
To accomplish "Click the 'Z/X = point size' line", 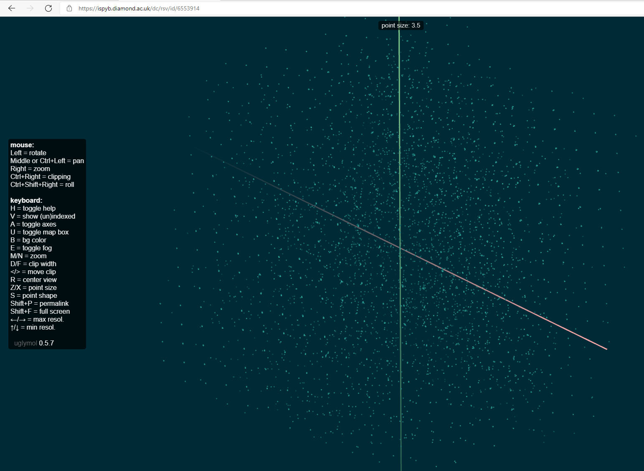I will click(33, 288).
